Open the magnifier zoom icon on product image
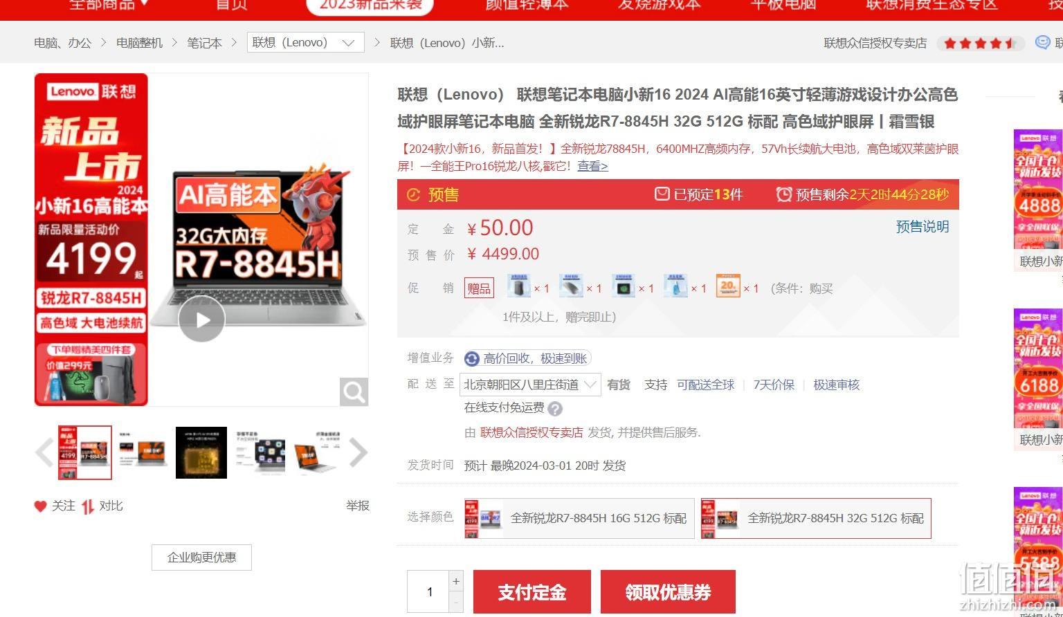Screen dimensions: 1063x617 pos(354,392)
